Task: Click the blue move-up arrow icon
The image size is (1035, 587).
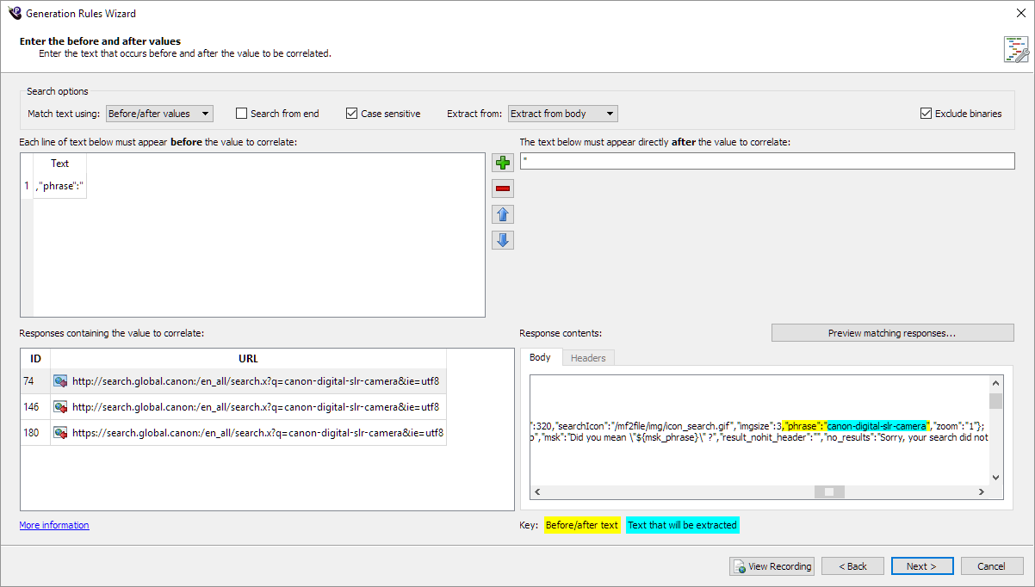Action: (503, 214)
